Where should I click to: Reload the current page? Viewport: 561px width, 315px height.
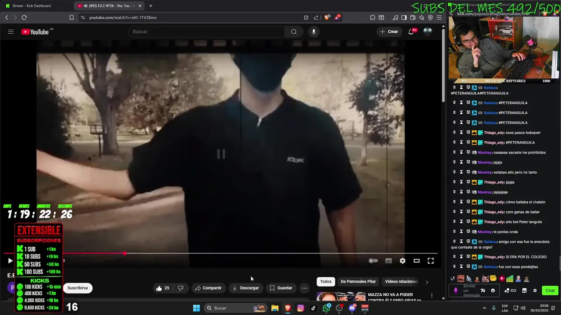click(x=24, y=17)
